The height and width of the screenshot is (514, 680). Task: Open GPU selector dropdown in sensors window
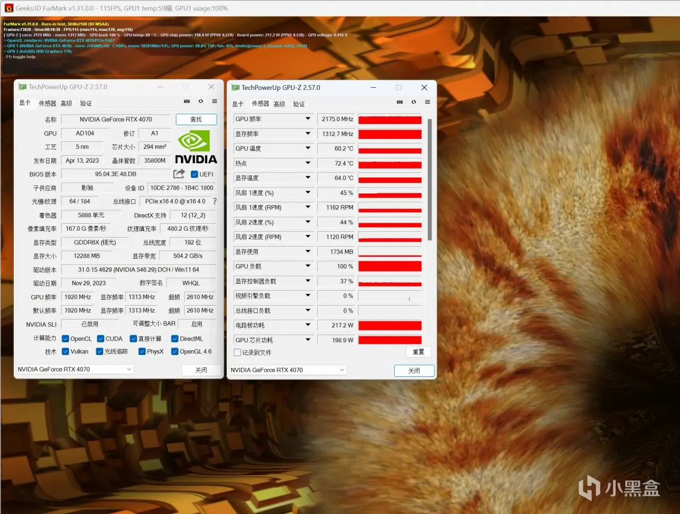(287, 370)
